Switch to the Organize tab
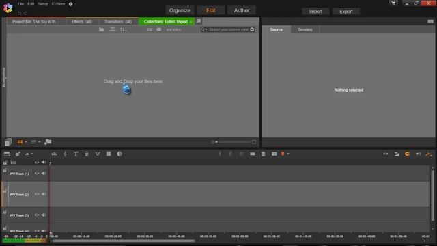 pos(180,10)
